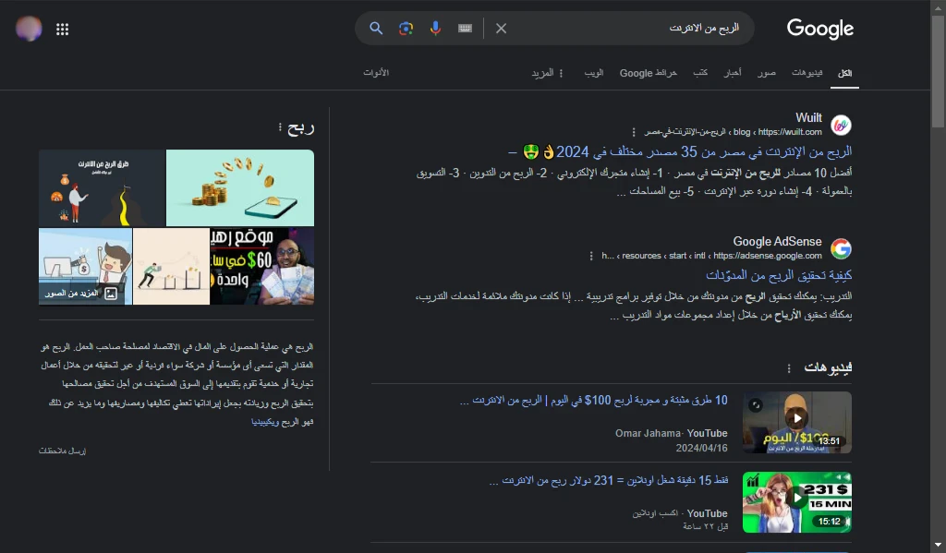Switch to the فيديوهات tab
The width and height of the screenshot is (946, 553).
[x=807, y=73]
